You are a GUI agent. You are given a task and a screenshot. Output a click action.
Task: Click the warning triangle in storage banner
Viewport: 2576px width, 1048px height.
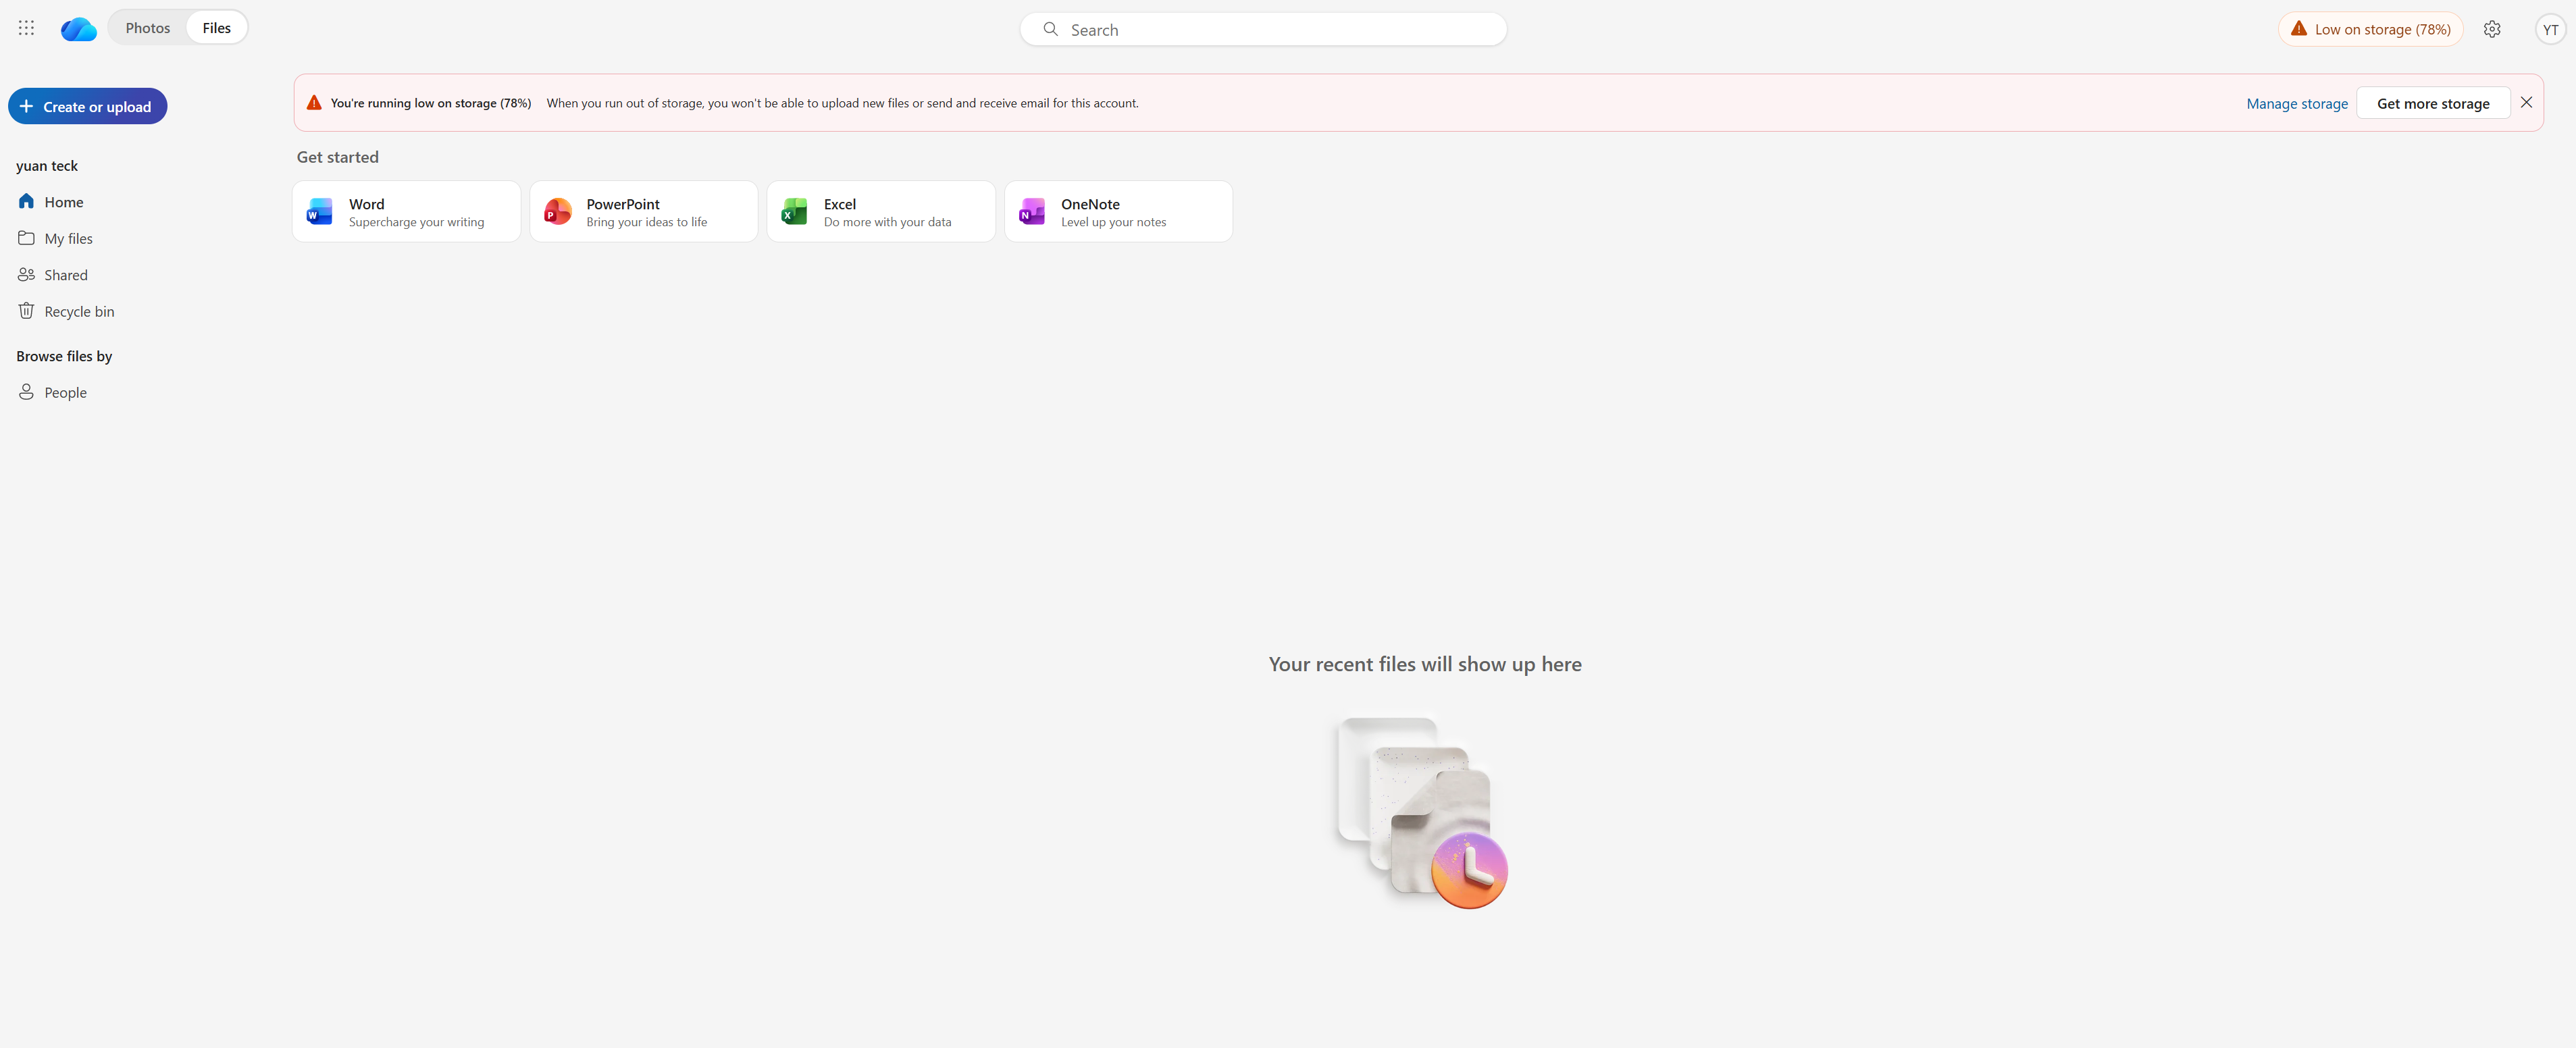pos(314,102)
